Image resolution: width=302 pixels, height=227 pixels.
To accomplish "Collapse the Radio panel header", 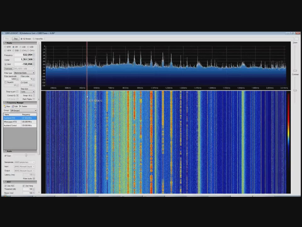I will coord(5,43).
